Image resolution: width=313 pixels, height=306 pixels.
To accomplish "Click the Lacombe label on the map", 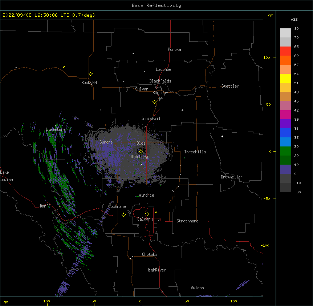I will [163, 69].
